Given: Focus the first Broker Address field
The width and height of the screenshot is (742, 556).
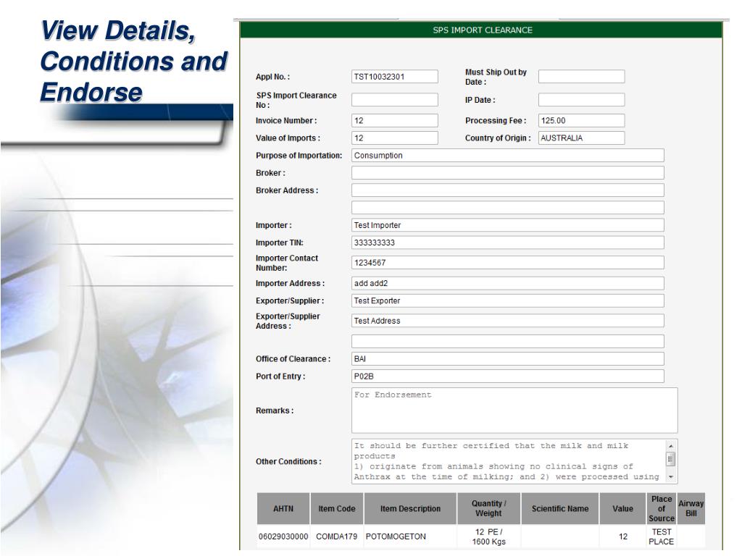Looking at the screenshot, I should point(508,190).
